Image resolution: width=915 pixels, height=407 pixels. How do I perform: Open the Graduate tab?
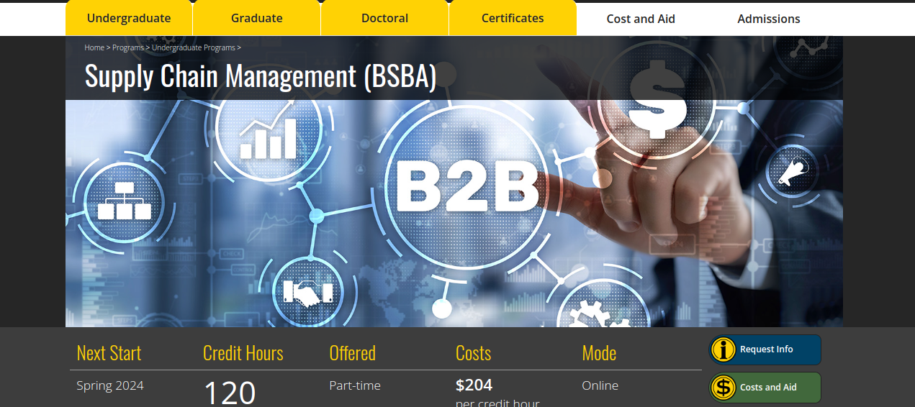point(257,19)
